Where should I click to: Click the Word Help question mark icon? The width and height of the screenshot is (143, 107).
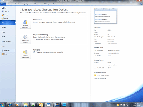tap(141, 4)
